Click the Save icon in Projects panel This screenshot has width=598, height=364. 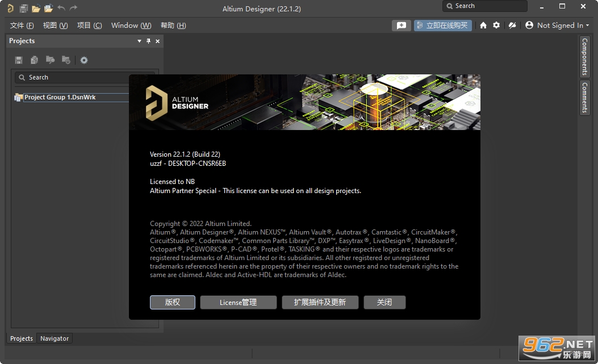(19, 60)
